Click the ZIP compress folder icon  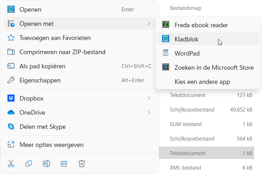click(x=11, y=52)
